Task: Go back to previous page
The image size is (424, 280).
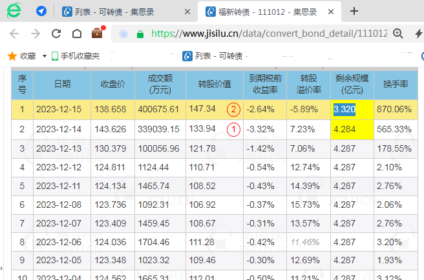Action: click(x=14, y=34)
